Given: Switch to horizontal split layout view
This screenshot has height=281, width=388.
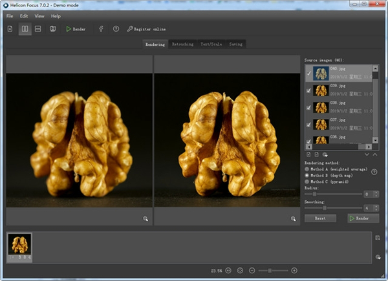Looking at the screenshot, I should pos(38,29).
